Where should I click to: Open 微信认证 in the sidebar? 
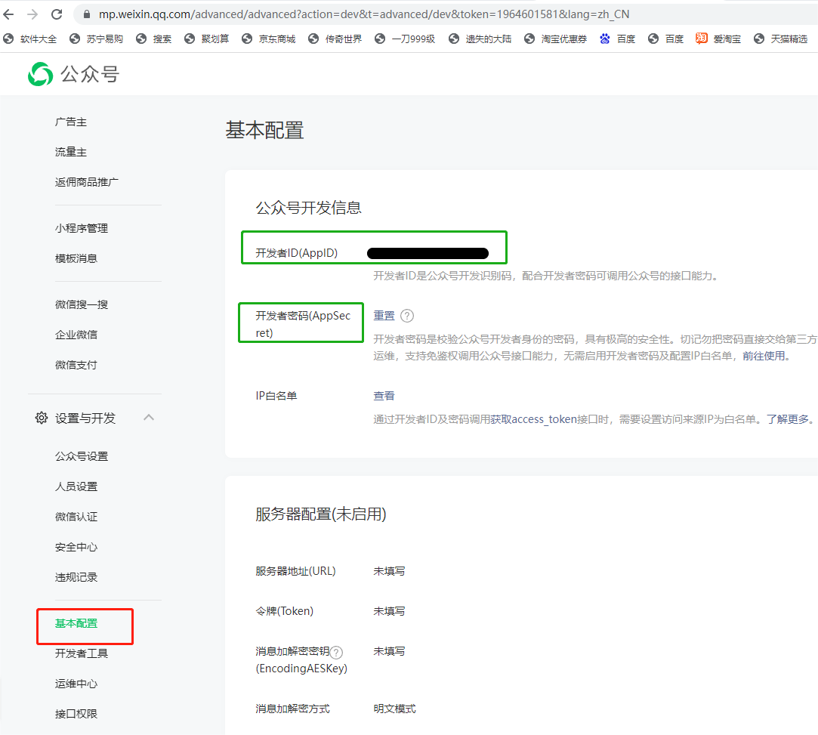[x=76, y=517]
